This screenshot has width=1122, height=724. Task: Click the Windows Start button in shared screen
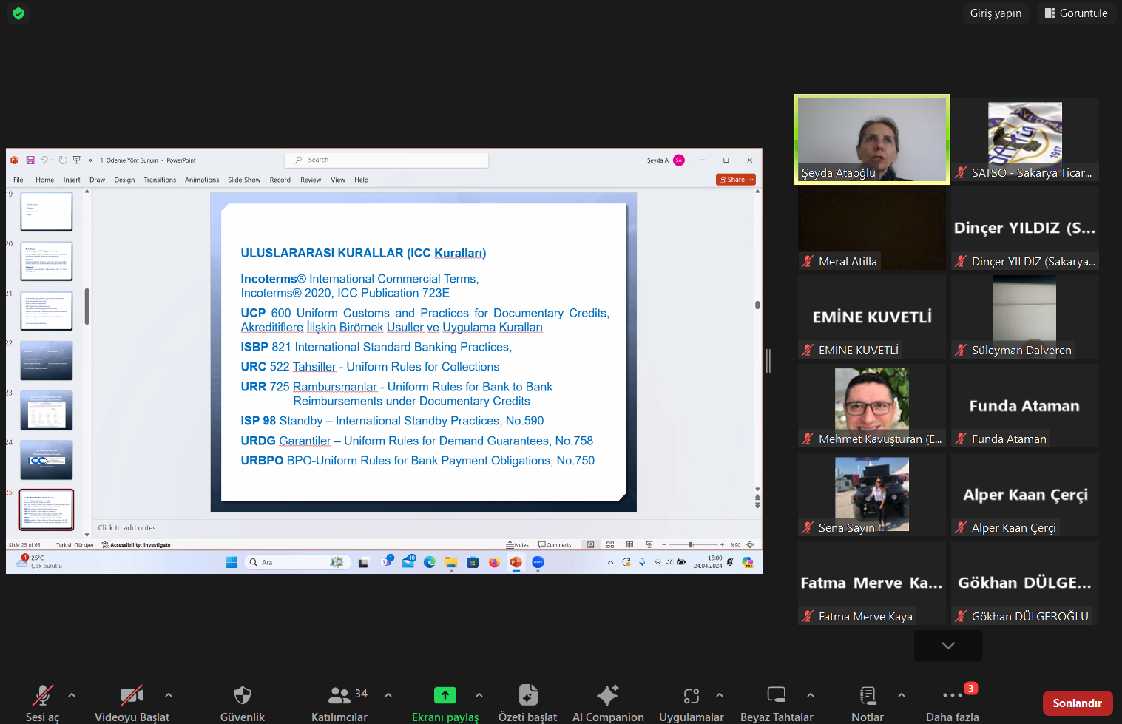click(232, 562)
